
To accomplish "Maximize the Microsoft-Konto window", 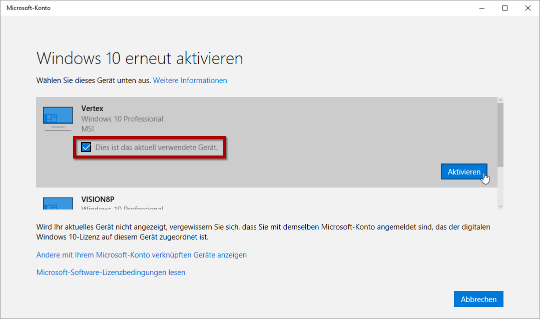I will click(x=504, y=8).
